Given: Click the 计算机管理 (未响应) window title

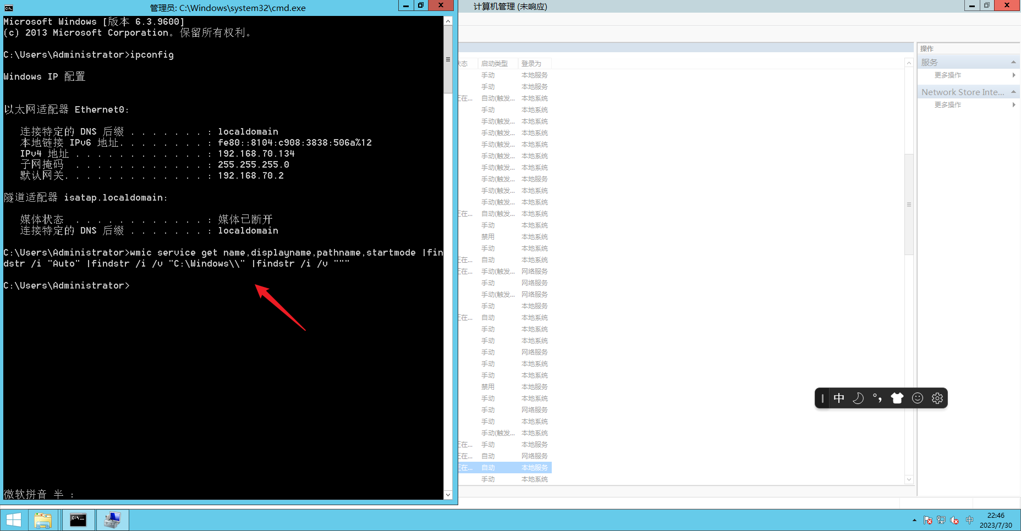Looking at the screenshot, I should click(x=510, y=7).
